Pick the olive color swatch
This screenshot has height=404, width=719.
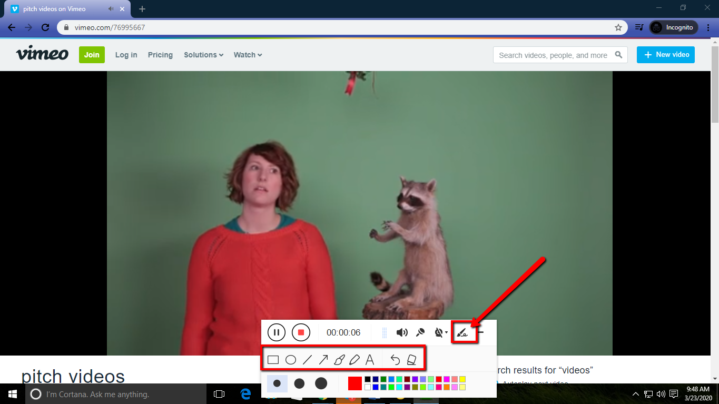415,387
